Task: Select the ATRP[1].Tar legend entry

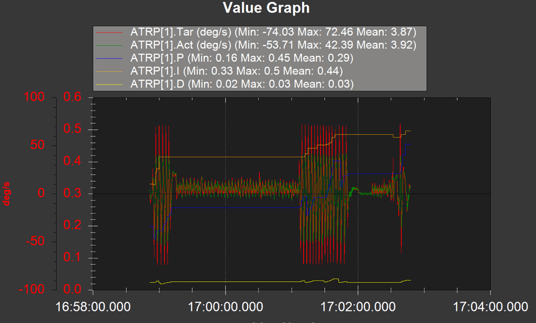Action: (x=236, y=31)
